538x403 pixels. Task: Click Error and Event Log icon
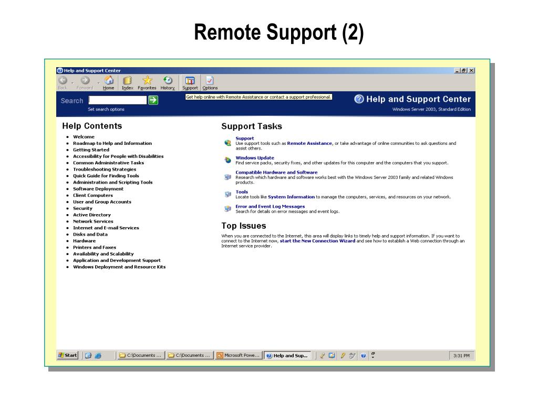(x=228, y=208)
